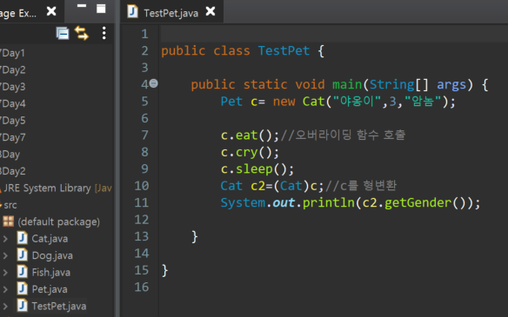This screenshot has height=317, width=508.
Task: Click line number 1 in gutter
Action: (x=144, y=34)
